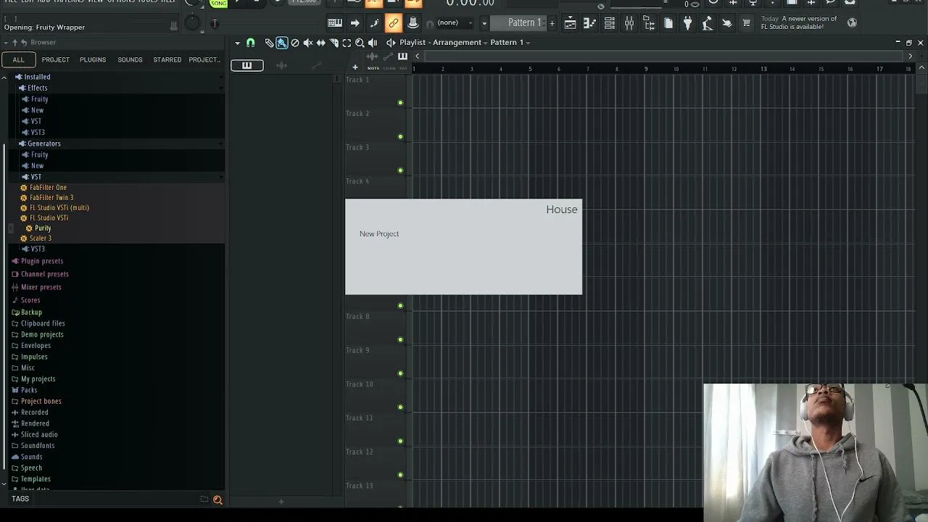Click the globe news icon
The width and height of the screenshot is (928, 522).
[852, 22]
